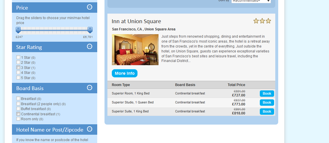Select the Room only checkbox

(x=18, y=119)
